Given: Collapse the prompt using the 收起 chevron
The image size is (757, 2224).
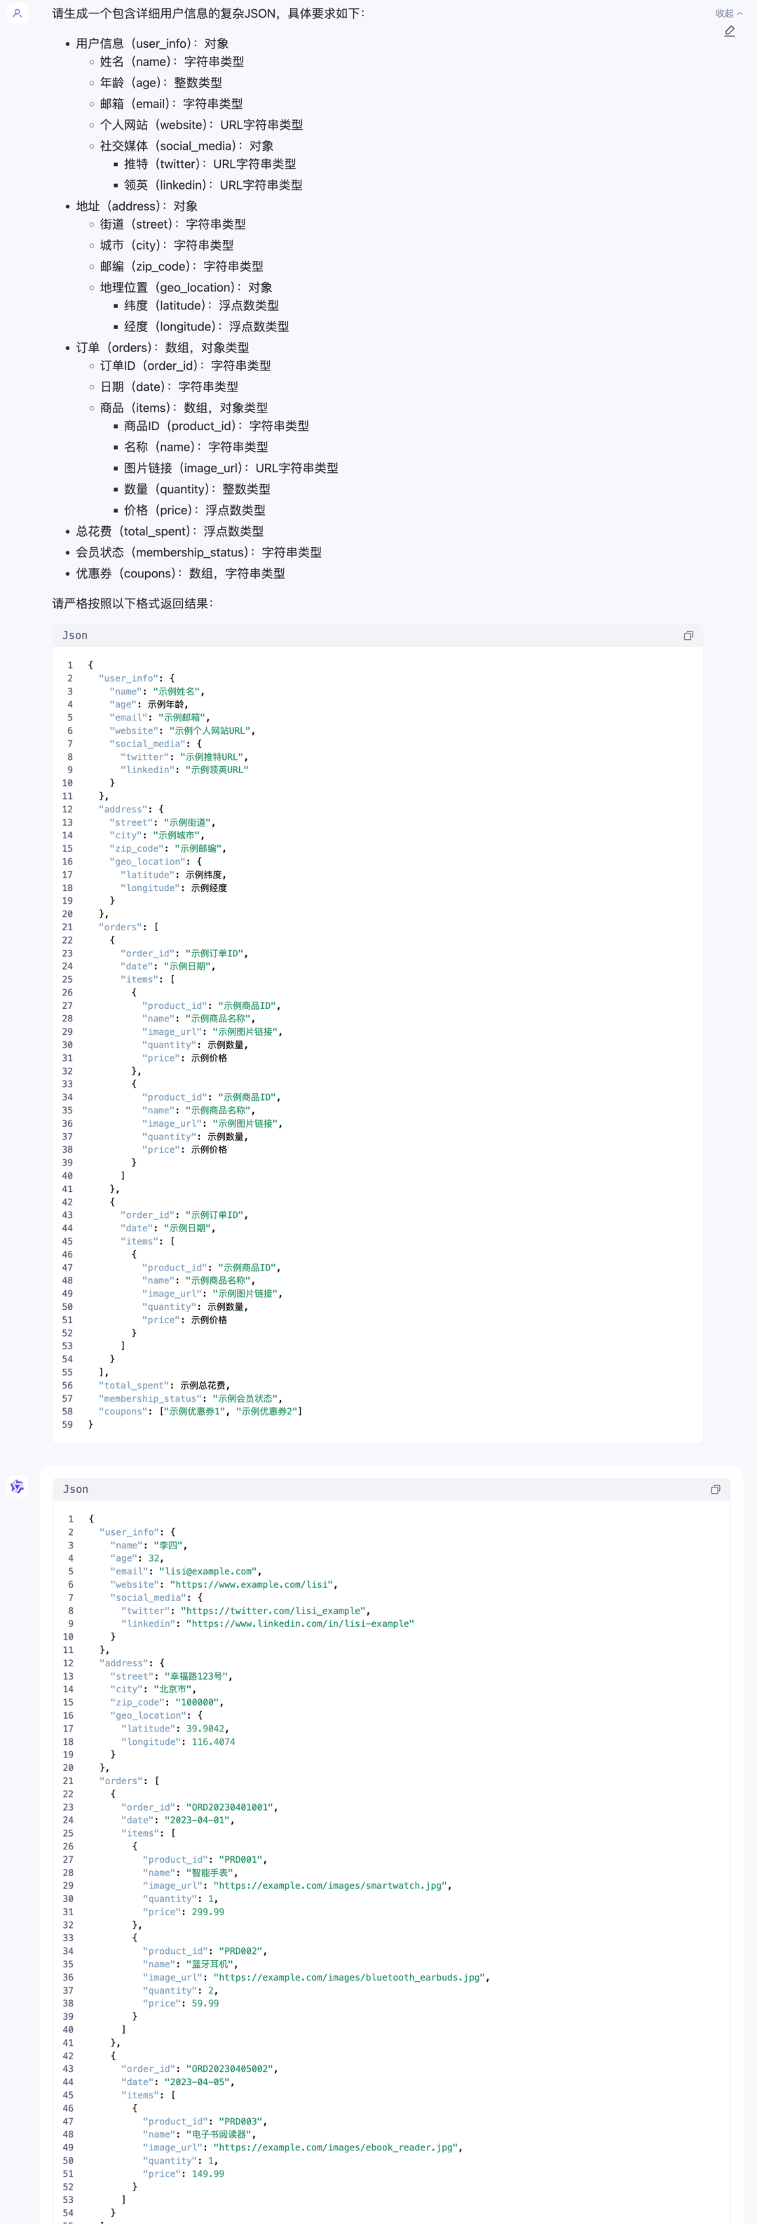Looking at the screenshot, I should [728, 13].
